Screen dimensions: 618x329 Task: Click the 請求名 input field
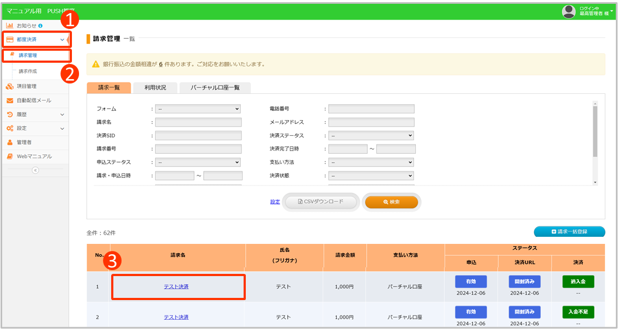point(198,122)
